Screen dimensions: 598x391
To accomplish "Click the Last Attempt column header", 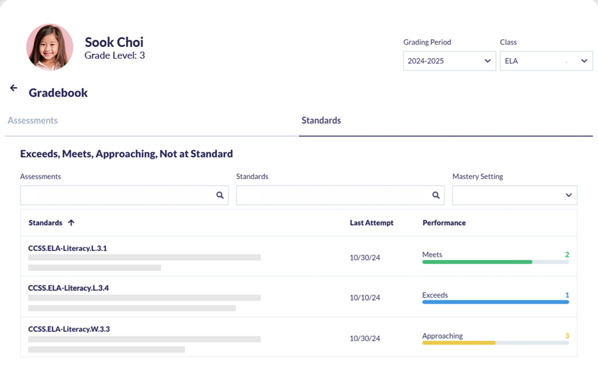I will (x=371, y=223).
